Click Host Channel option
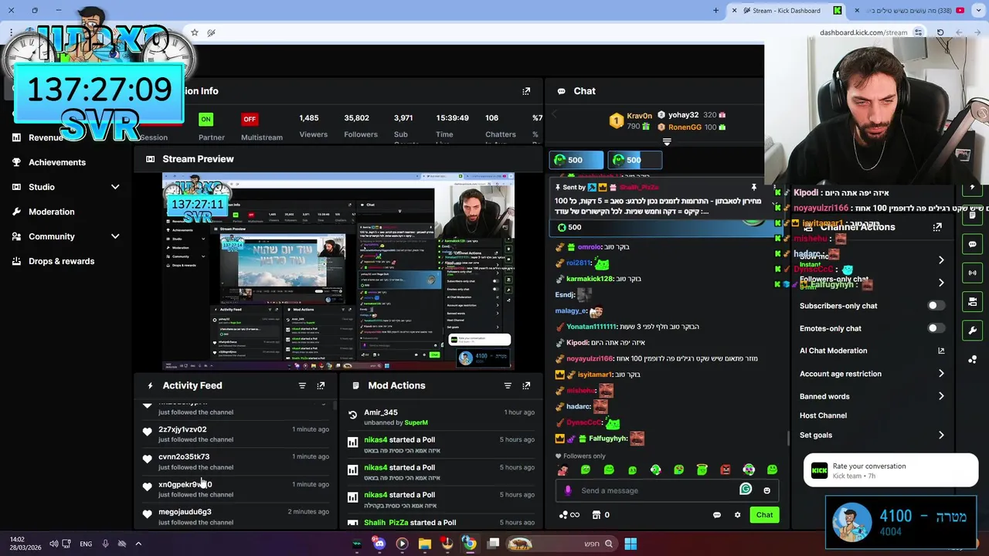Image resolution: width=989 pixels, height=556 pixels. (x=823, y=415)
